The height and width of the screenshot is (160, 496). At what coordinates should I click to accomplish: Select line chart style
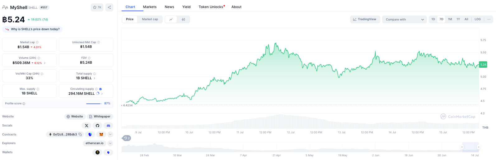point(171,19)
